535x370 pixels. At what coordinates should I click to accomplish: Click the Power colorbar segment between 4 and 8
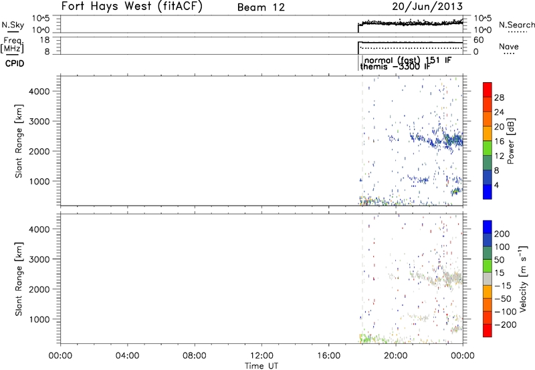point(488,177)
